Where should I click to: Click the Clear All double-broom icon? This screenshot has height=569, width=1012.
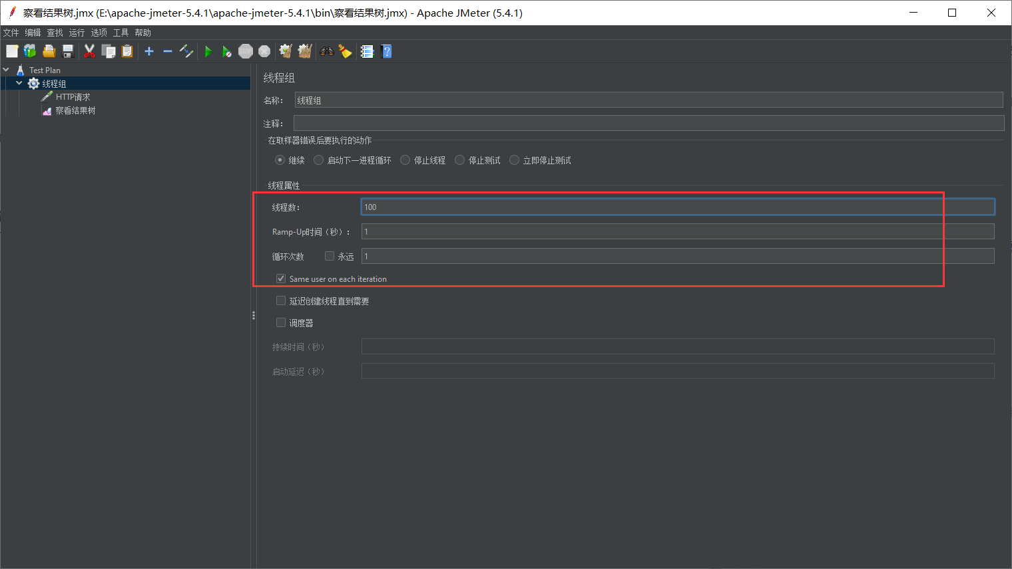pos(305,51)
